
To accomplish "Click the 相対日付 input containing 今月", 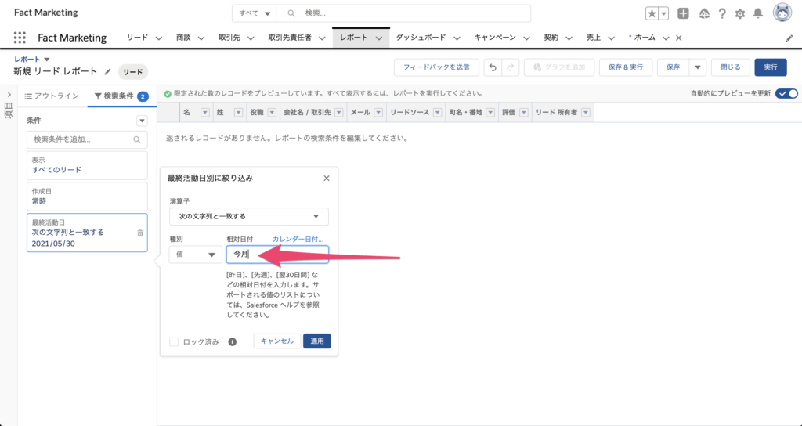I will click(x=278, y=255).
